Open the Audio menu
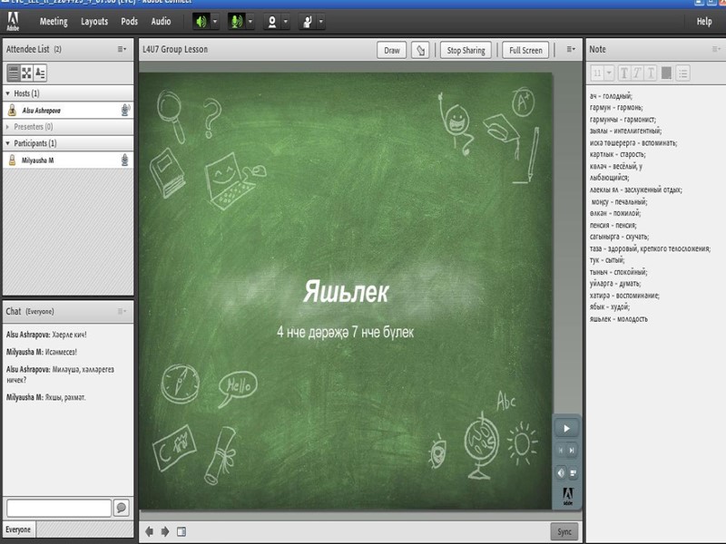The width and height of the screenshot is (726, 544). (161, 21)
